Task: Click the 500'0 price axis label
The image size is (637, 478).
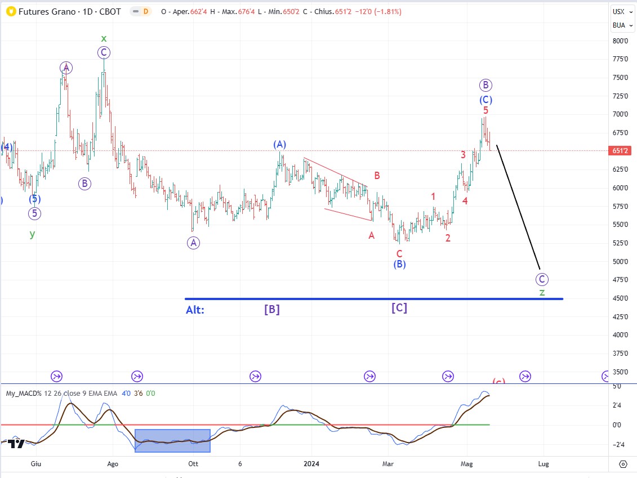Action: 620,262
